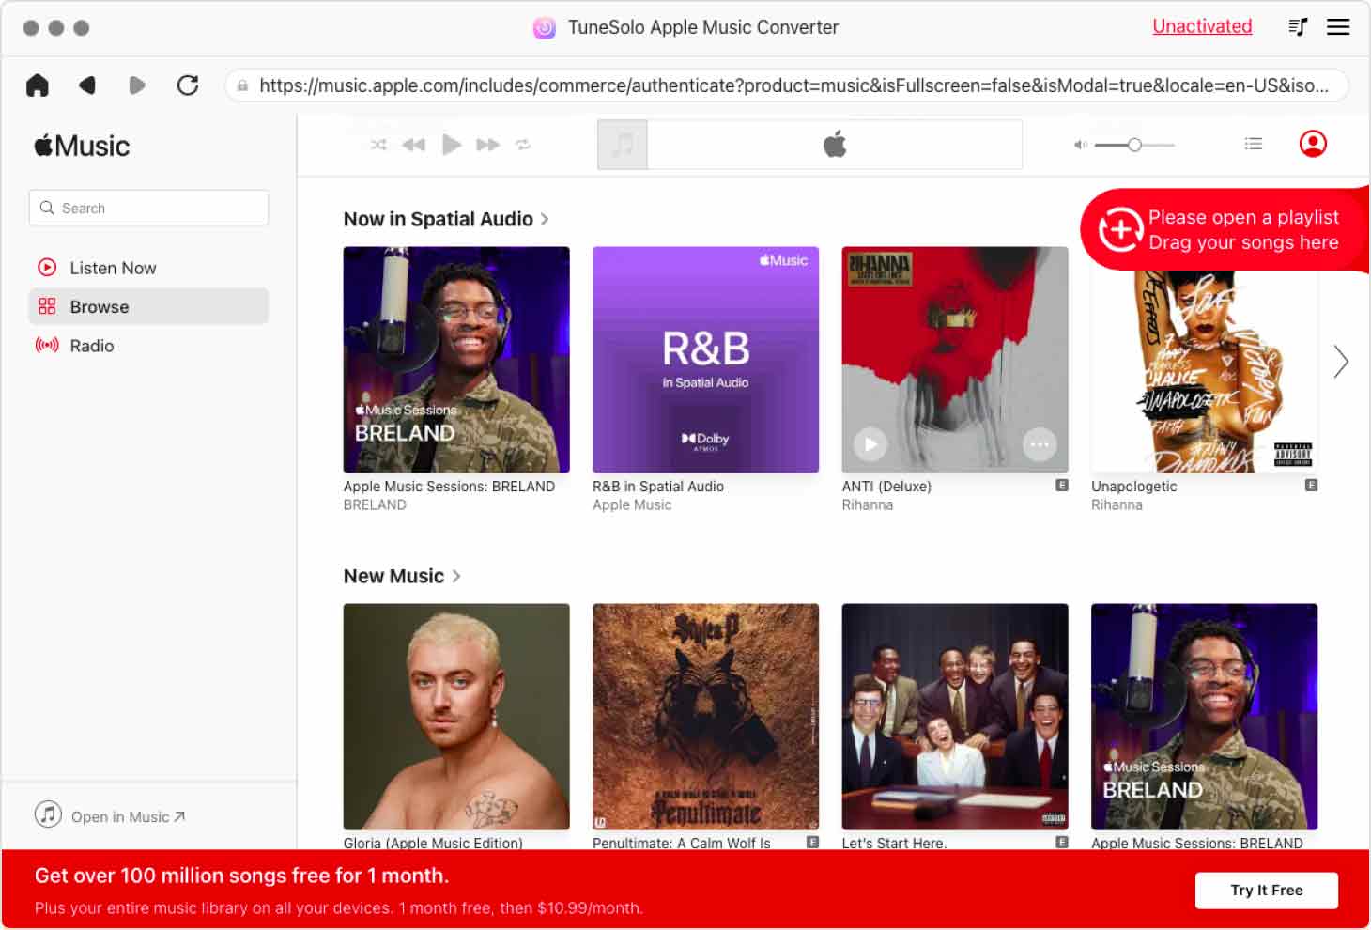Open the Up Next queue list
Screen dimensions: 1371x930
click(1254, 144)
